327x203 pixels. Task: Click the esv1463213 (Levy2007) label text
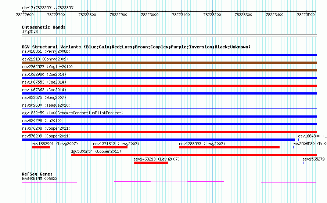(x=157, y=159)
